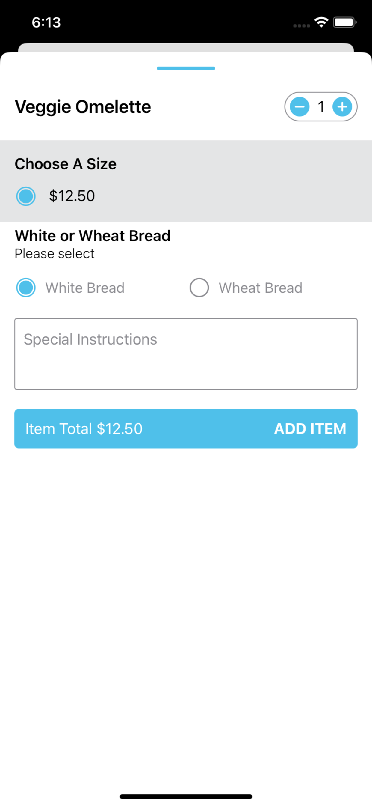Tap the White or Wheat Bread heading

93,236
